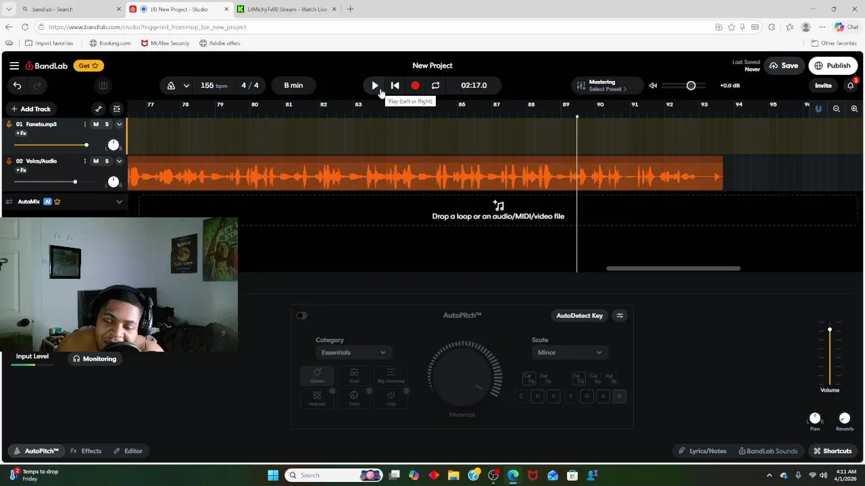Select the Classic AutoPitch preset
Viewport: 865px width, 486px height.
[x=317, y=376]
